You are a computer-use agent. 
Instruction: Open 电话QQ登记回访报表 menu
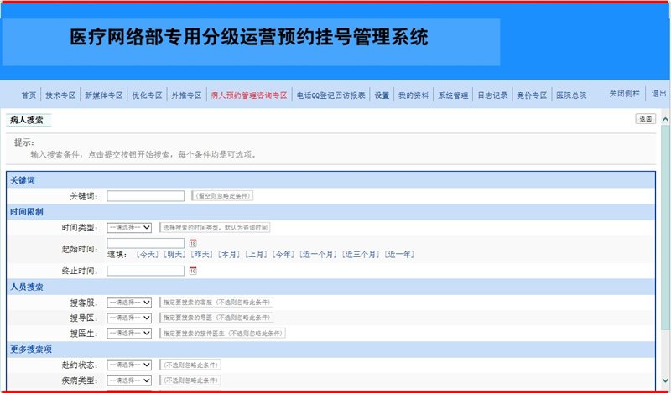(331, 96)
